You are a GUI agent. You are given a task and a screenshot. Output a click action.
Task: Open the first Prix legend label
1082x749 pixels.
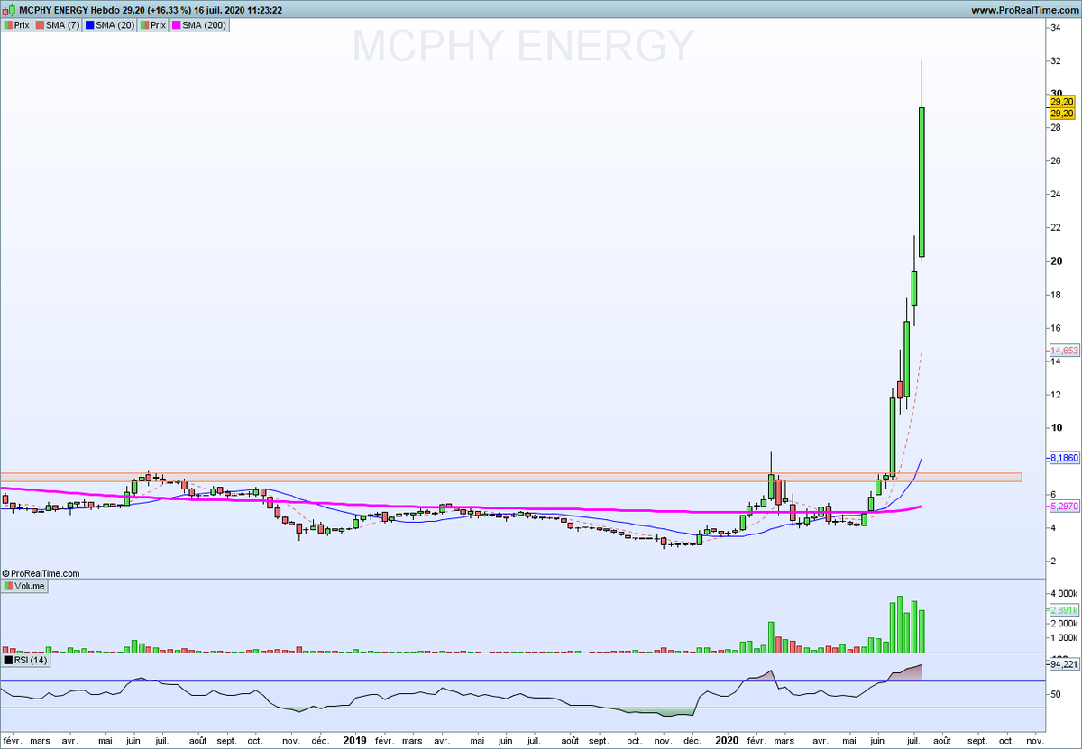[x=16, y=25]
